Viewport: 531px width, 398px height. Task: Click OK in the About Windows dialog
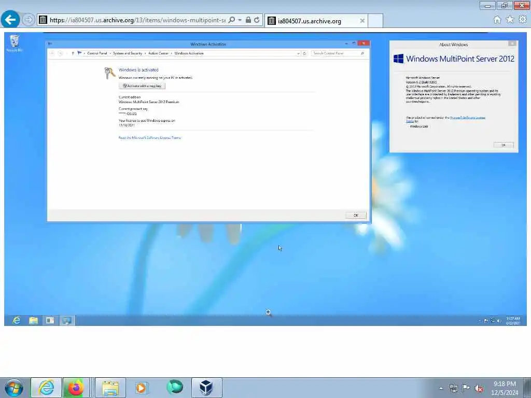click(x=504, y=145)
